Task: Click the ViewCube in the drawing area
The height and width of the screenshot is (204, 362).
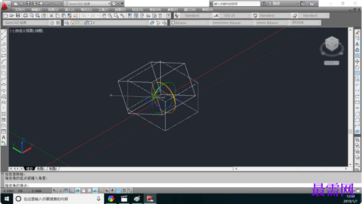Action: click(x=332, y=44)
